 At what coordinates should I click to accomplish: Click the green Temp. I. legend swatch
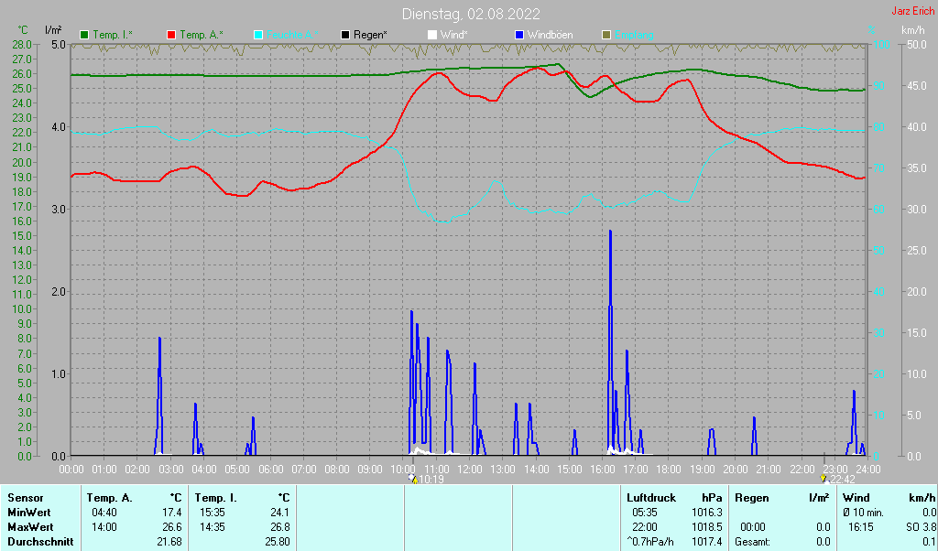[x=85, y=35]
